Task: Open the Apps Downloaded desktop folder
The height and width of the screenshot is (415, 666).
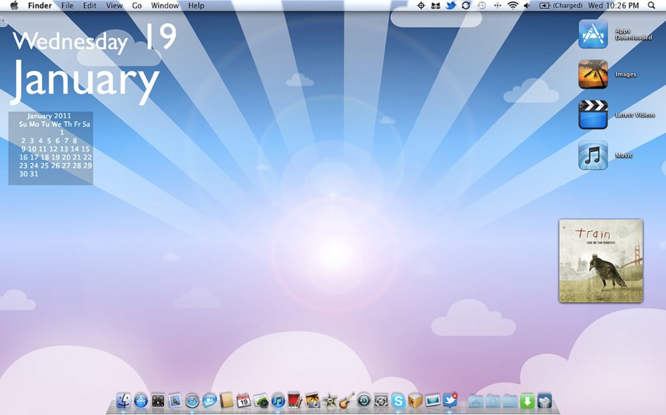Action: 593,33
